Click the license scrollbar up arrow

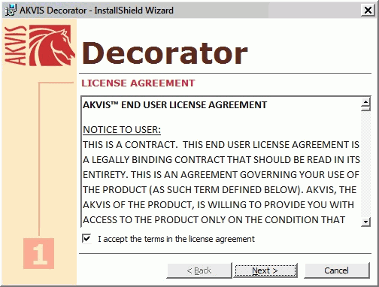click(366, 101)
